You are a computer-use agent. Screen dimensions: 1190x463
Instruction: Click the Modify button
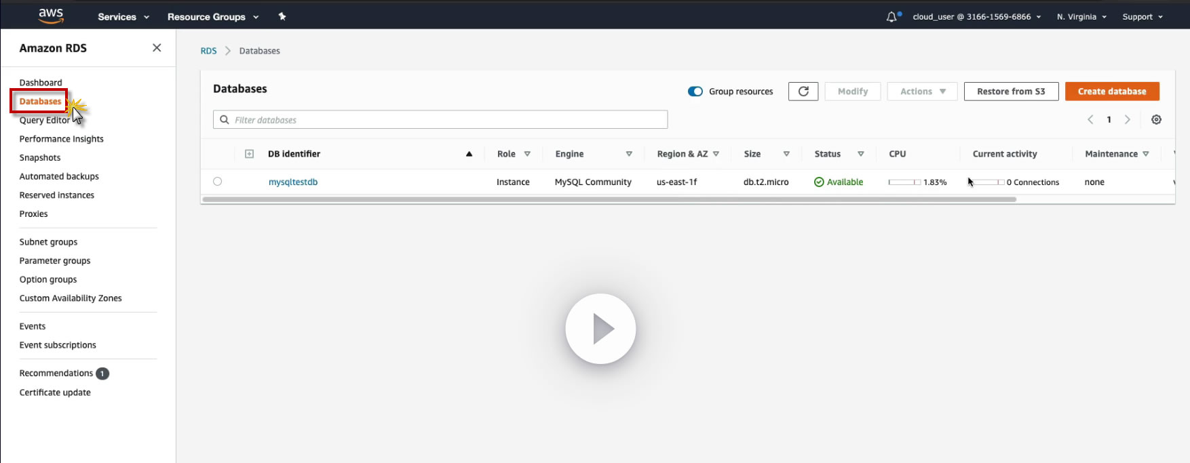[853, 92]
